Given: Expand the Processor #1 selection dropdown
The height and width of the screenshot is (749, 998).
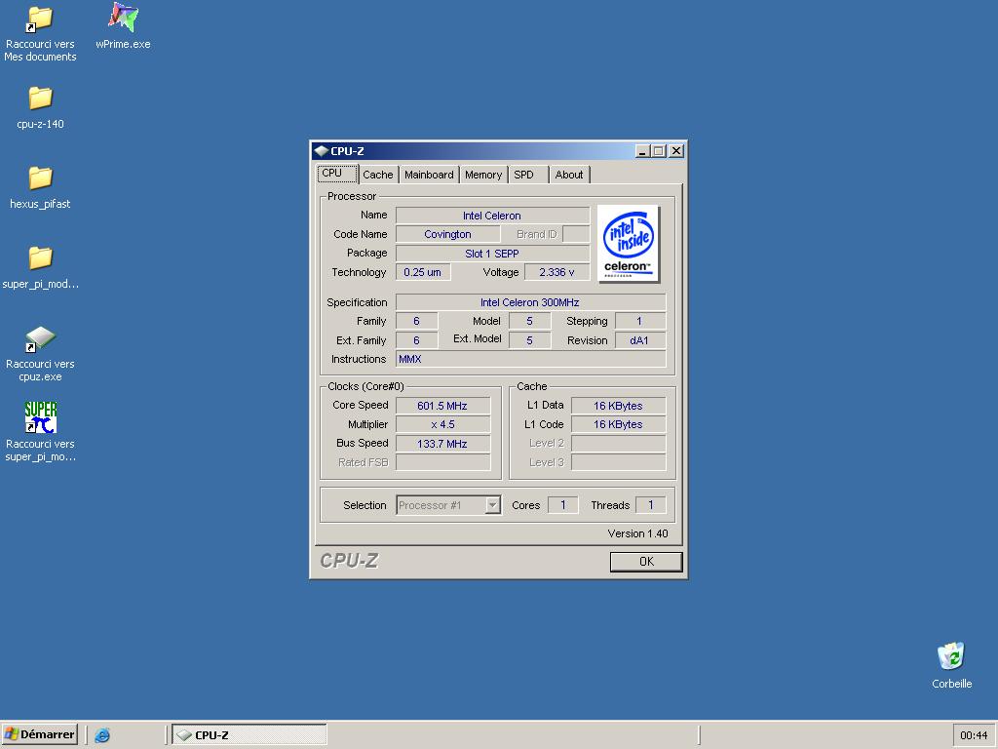Looking at the screenshot, I should [x=492, y=505].
